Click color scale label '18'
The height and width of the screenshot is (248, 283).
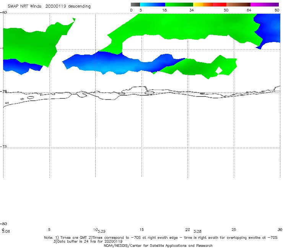click(x=164, y=10)
